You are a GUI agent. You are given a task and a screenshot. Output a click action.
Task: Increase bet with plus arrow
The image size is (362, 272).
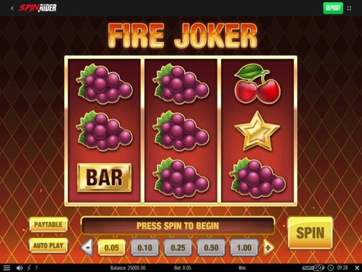(268, 248)
